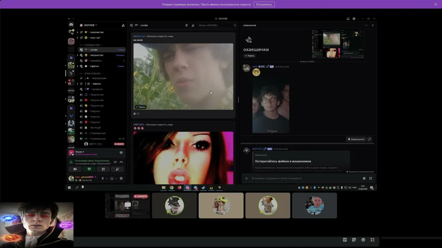442x248 pixels.
Task: Open the CHIC DOLL author link
Action: 139,124
